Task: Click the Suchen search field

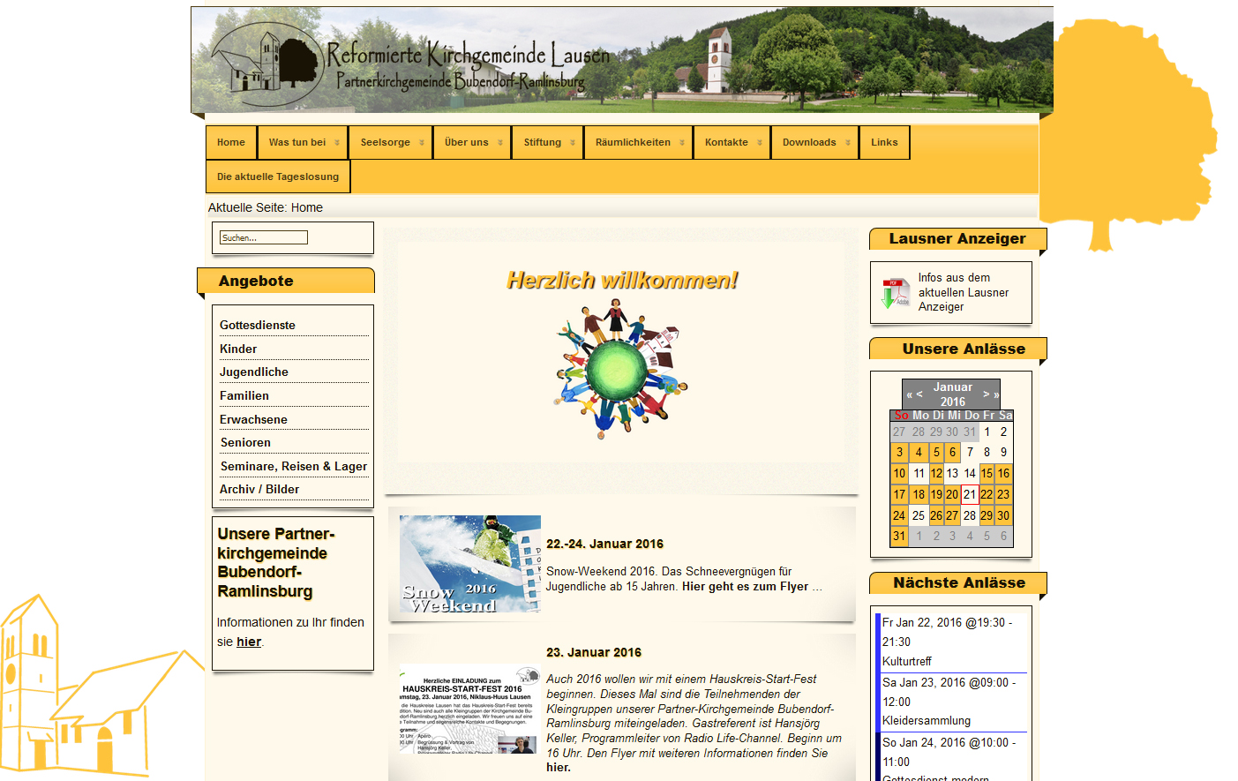Action: click(264, 237)
